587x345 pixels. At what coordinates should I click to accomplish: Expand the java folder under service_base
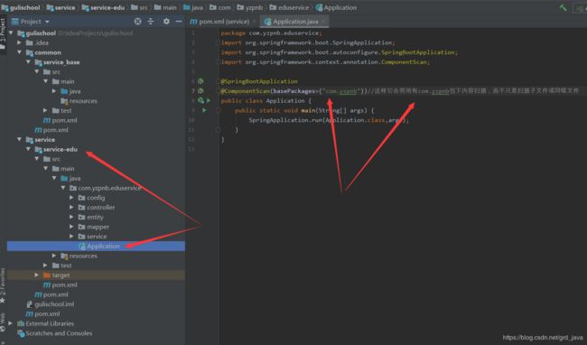(54, 91)
